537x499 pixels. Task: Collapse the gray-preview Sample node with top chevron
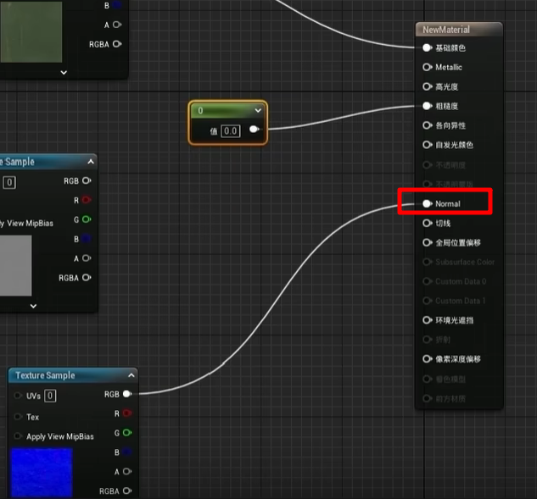(91, 162)
